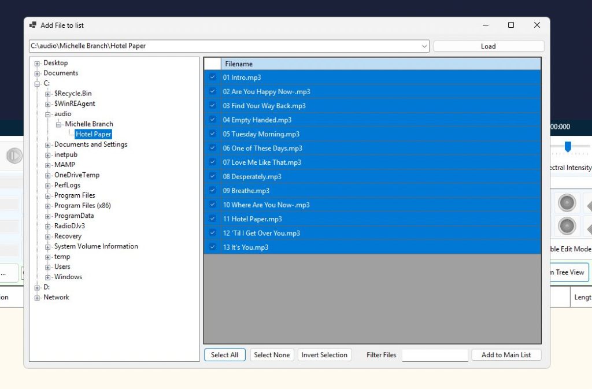This screenshot has width=592, height=389.
Task: Click the Tree View button in main window
Action: tap(569, 272)
